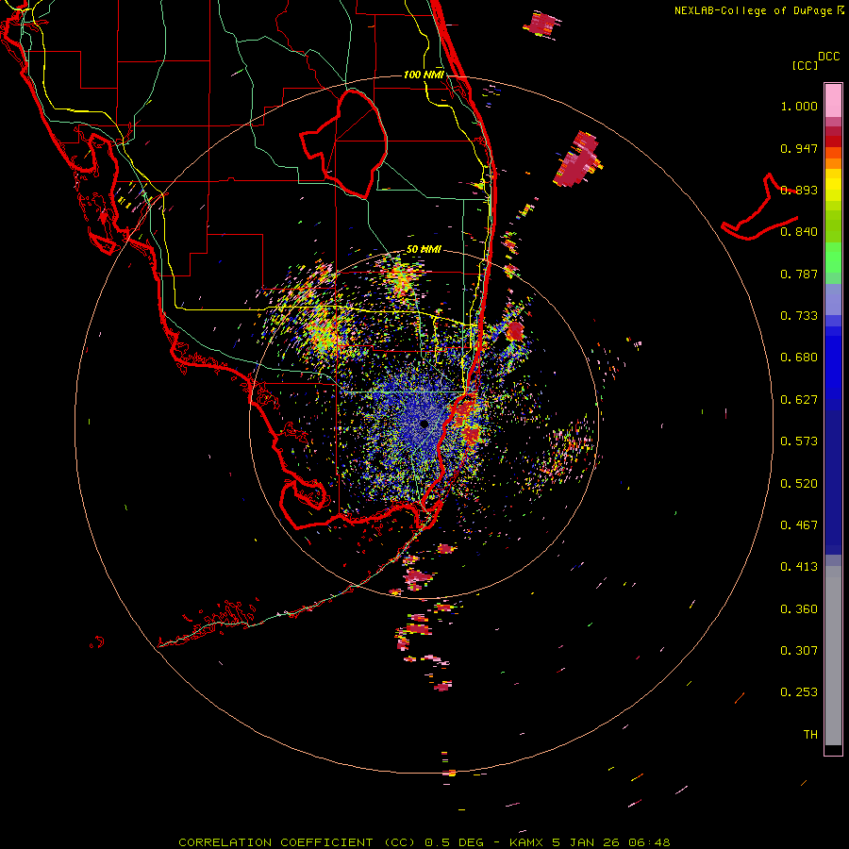849x849 pixels.
Task: Click the DCC label above the color bar
Action: click(x=828, y=57)
